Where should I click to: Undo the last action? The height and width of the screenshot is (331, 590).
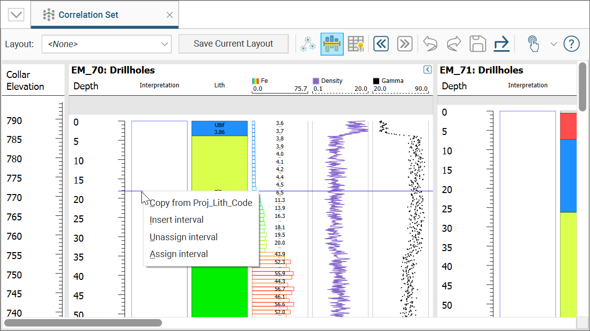[430, 44]
